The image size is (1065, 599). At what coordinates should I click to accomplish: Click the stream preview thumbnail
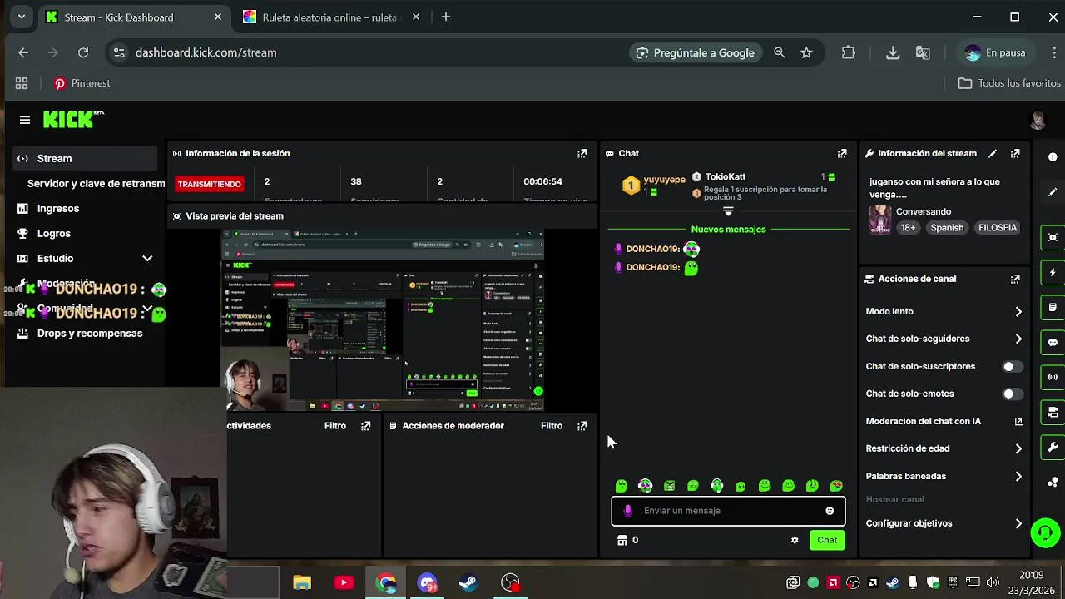(x=383, y=320)
